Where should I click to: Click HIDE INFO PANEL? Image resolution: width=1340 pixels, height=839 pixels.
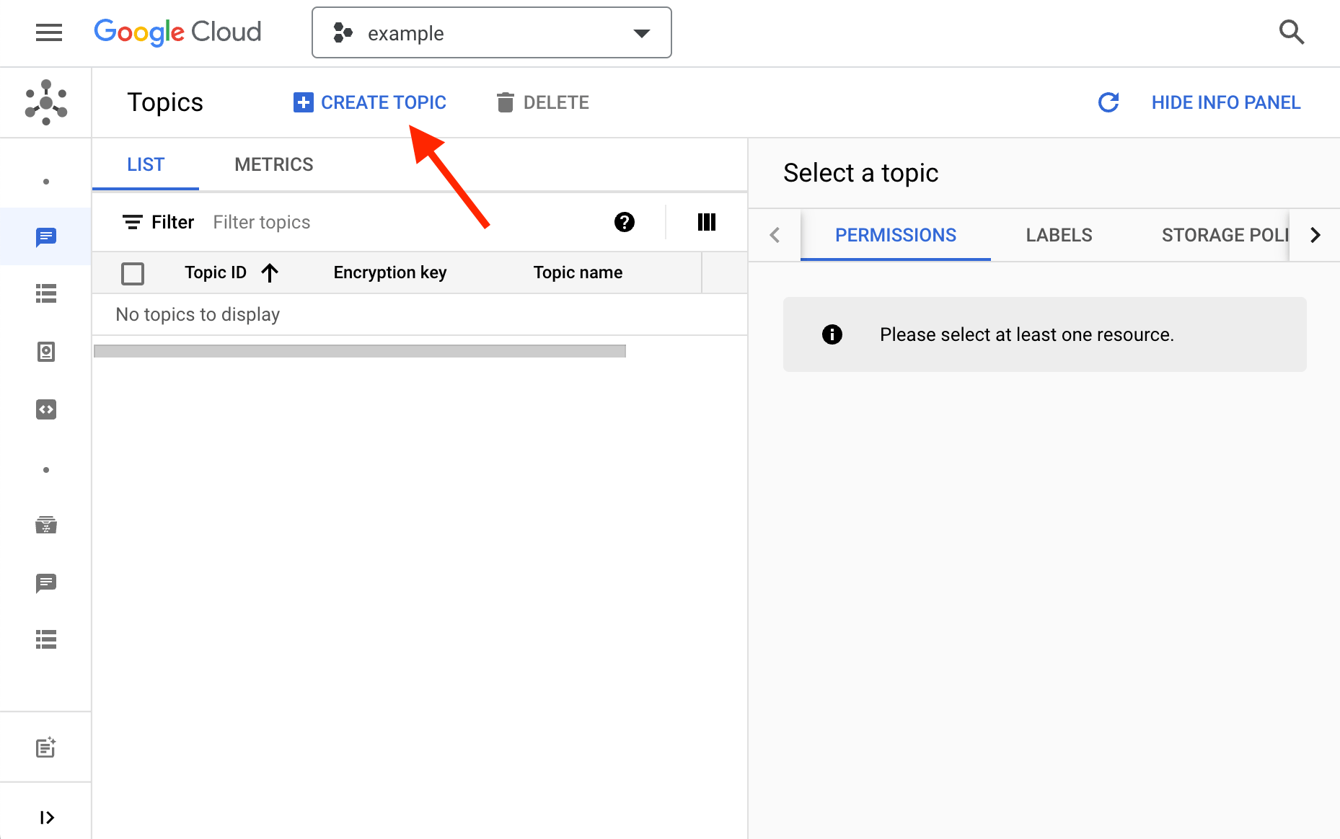click(1225, 102)
